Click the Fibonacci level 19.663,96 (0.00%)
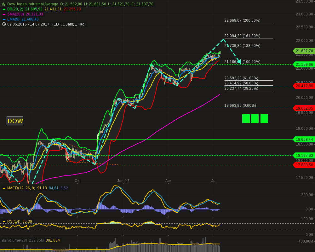The width and height of the screenshot is (315, 252). click(240, 106)
